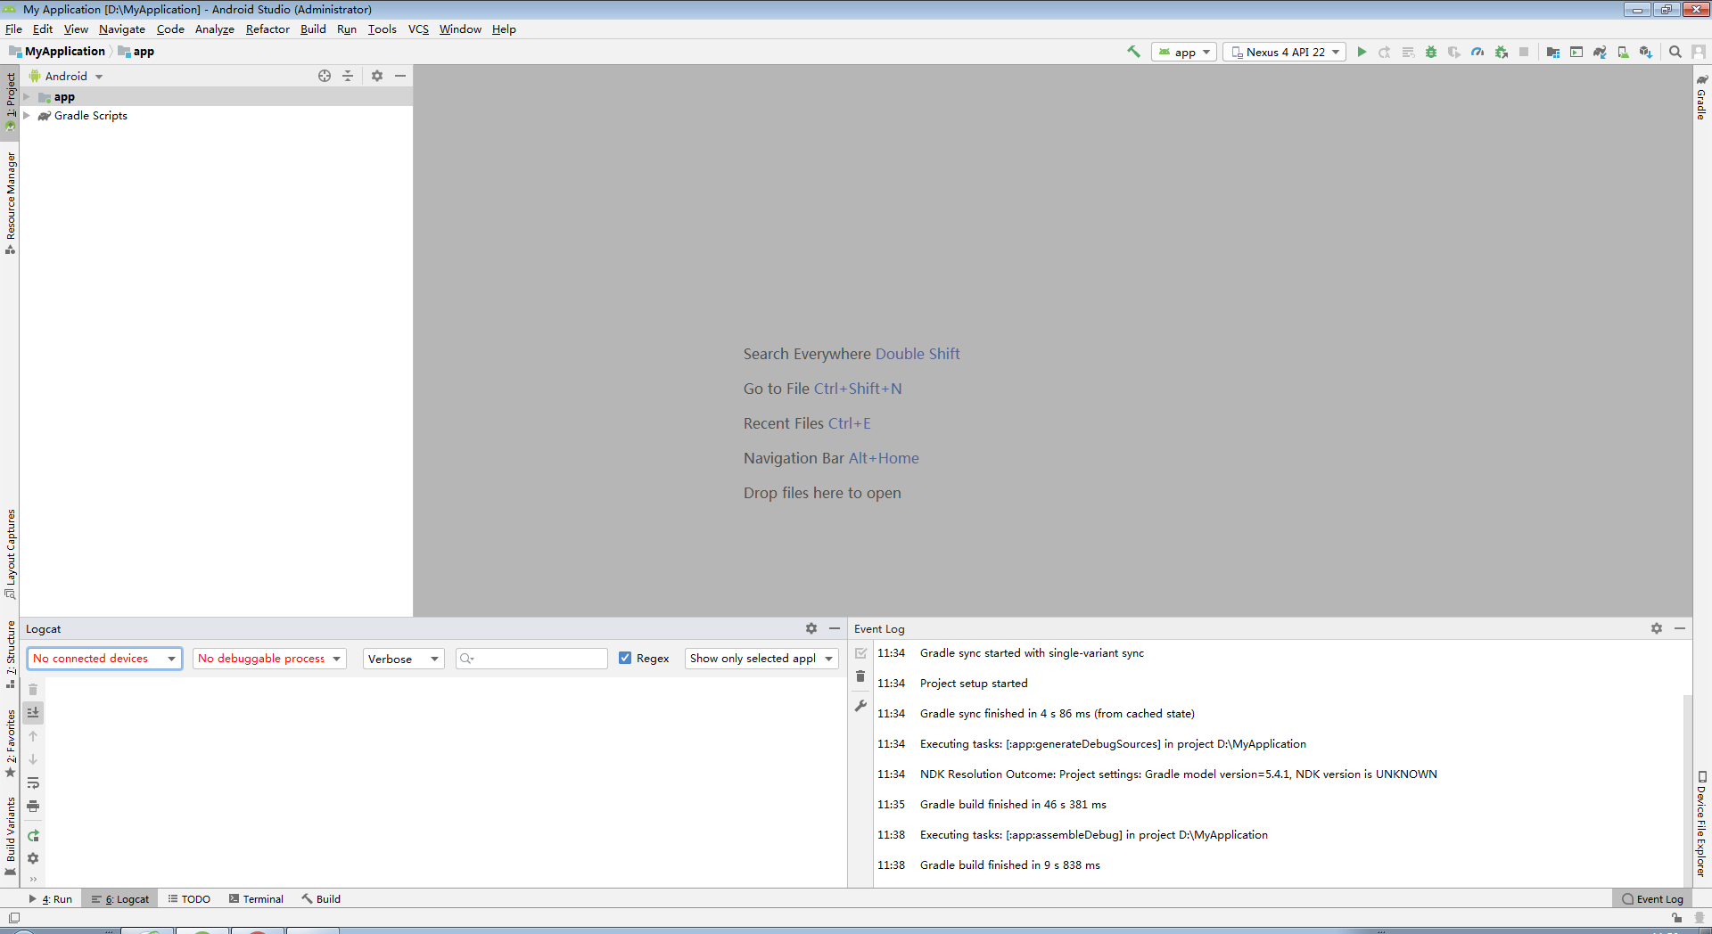Toggle Event Log button in status bar
The image size is (1712, 934).
(x=1653, y=898)
